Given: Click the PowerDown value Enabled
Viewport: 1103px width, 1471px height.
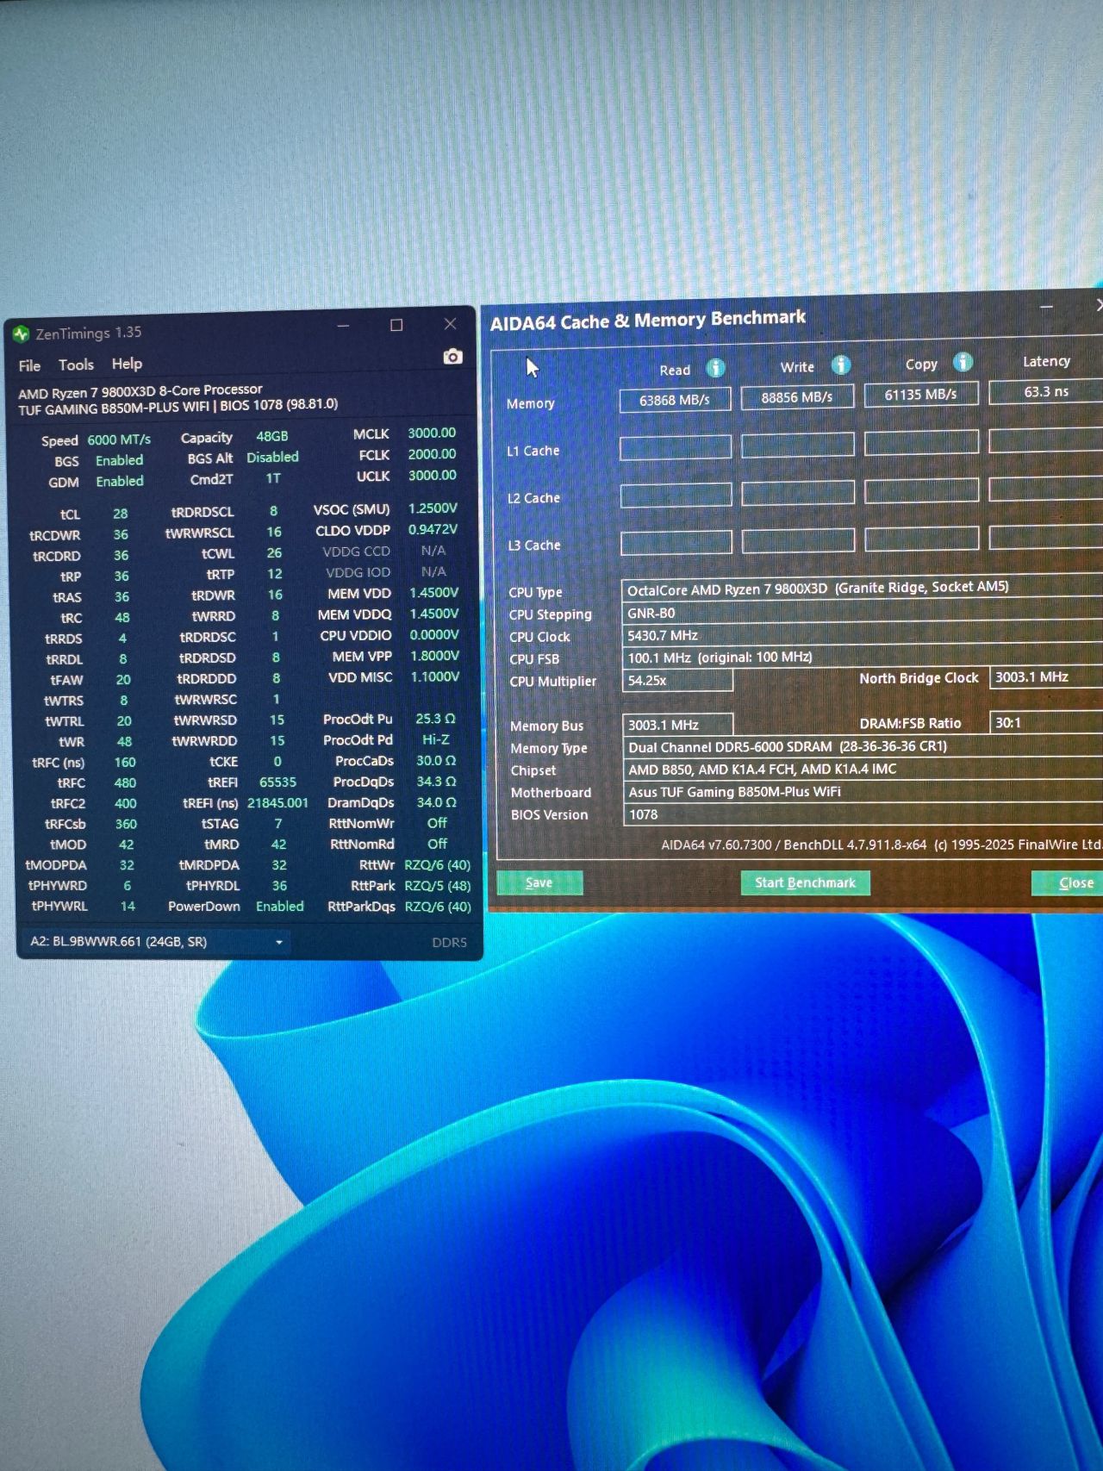Looking at the screenshot, I should click(x=280, y=907).
